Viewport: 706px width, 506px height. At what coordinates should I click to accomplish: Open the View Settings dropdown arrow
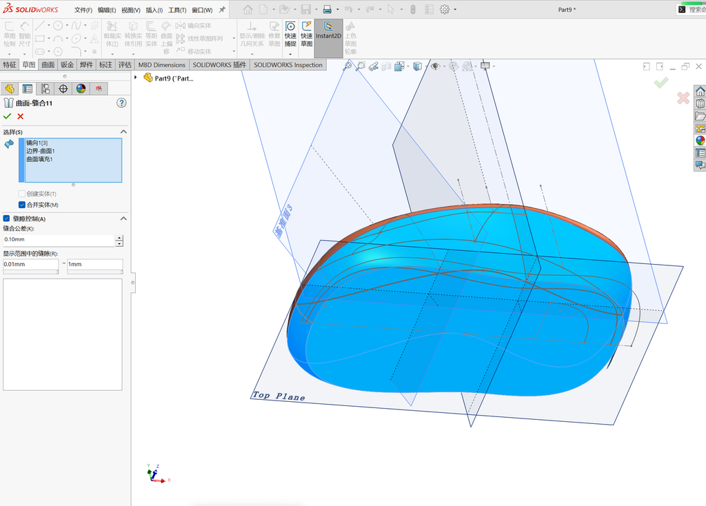tap(494, 67)
